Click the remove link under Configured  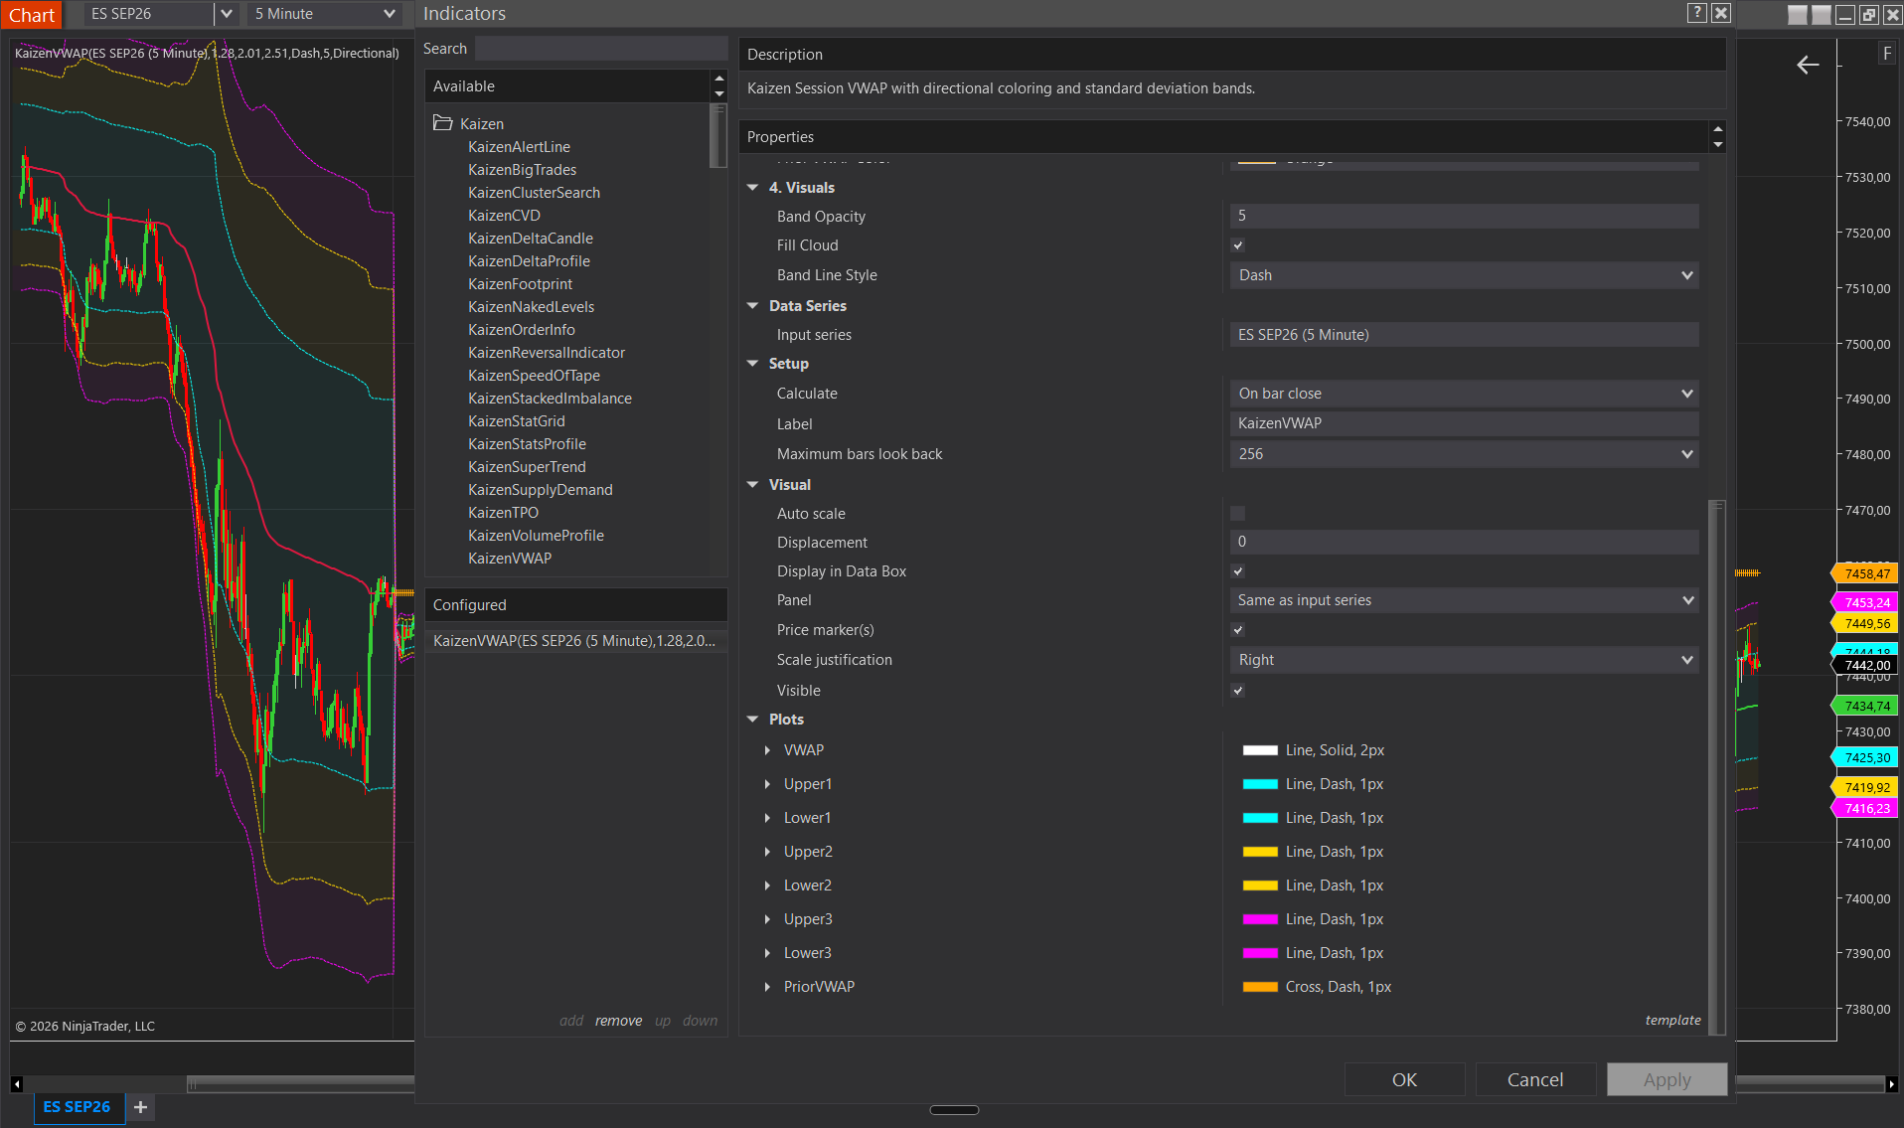pos(618,1021)
